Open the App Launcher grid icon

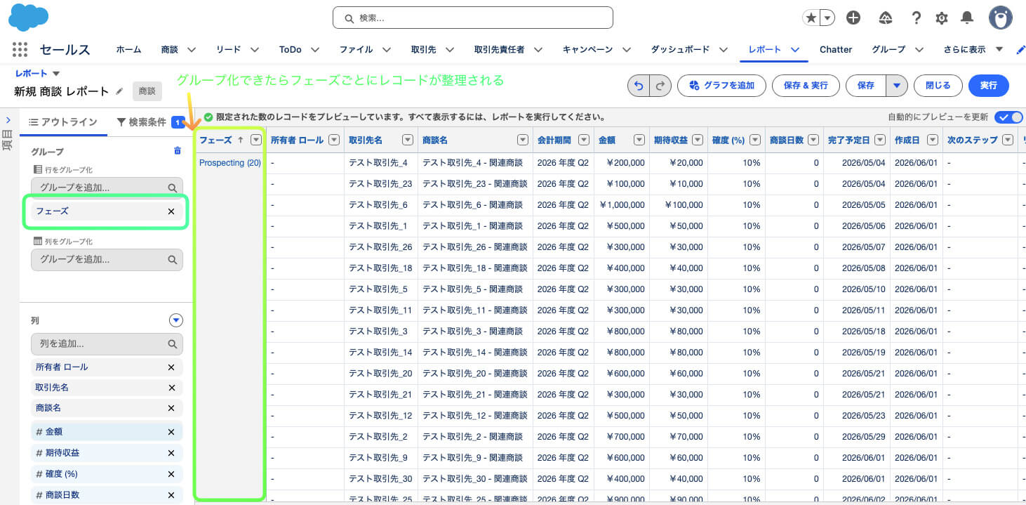tap(20, 49)
